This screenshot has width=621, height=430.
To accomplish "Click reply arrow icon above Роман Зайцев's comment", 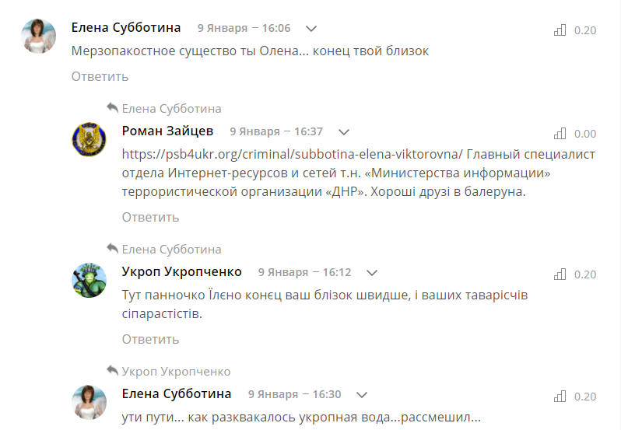I will 112,108.
